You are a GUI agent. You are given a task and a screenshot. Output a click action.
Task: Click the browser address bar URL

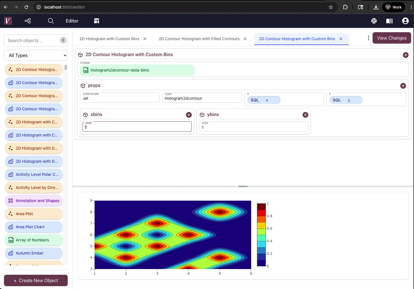point(65,7)
